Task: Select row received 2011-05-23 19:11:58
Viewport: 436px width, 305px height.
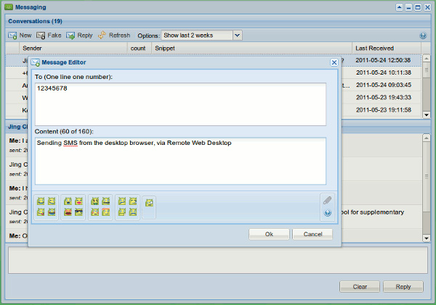Action: click(214, 110)
